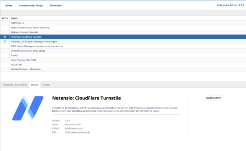This screenshot has height=151, width=246.
Task: Click the version value 1.0.0
Action: [67, 121]
